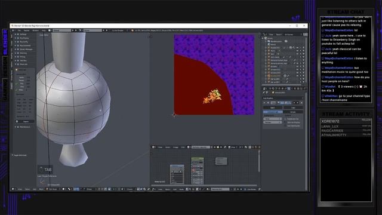Image resolution: width=382 pixels, height=215 pixels.
Task: Open the Object properties tab icon
Action: [282, 88]
